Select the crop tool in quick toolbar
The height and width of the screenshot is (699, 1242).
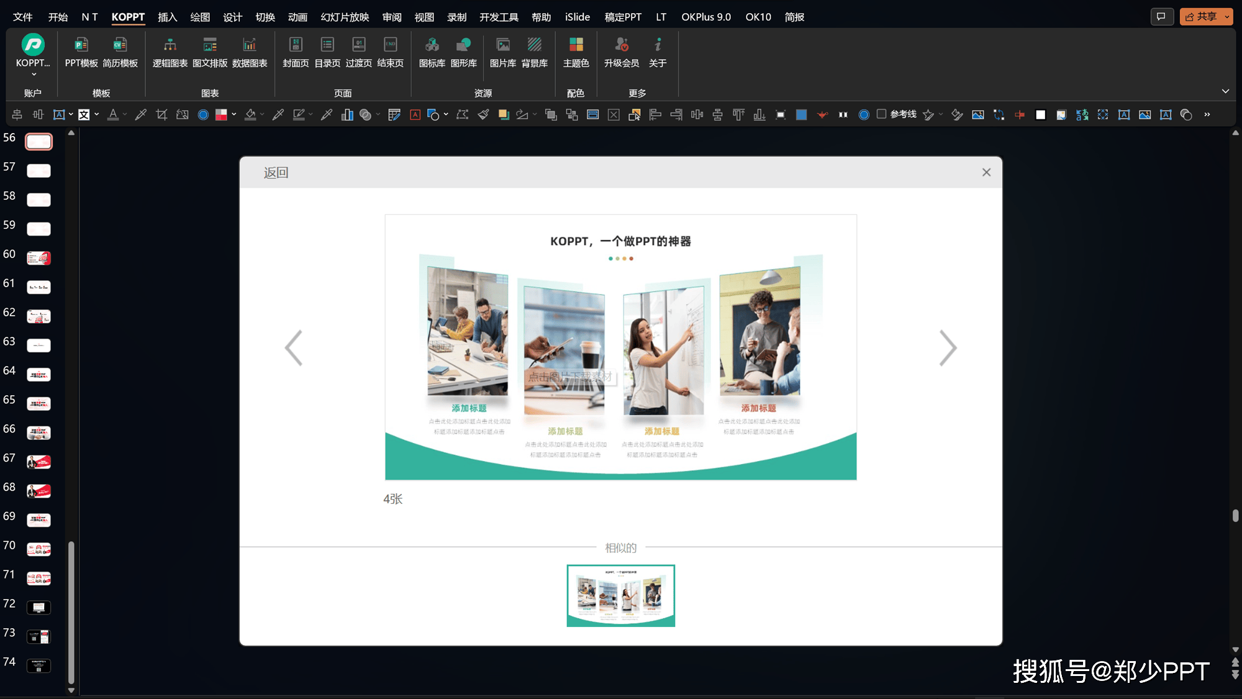(x=161, y=114)
